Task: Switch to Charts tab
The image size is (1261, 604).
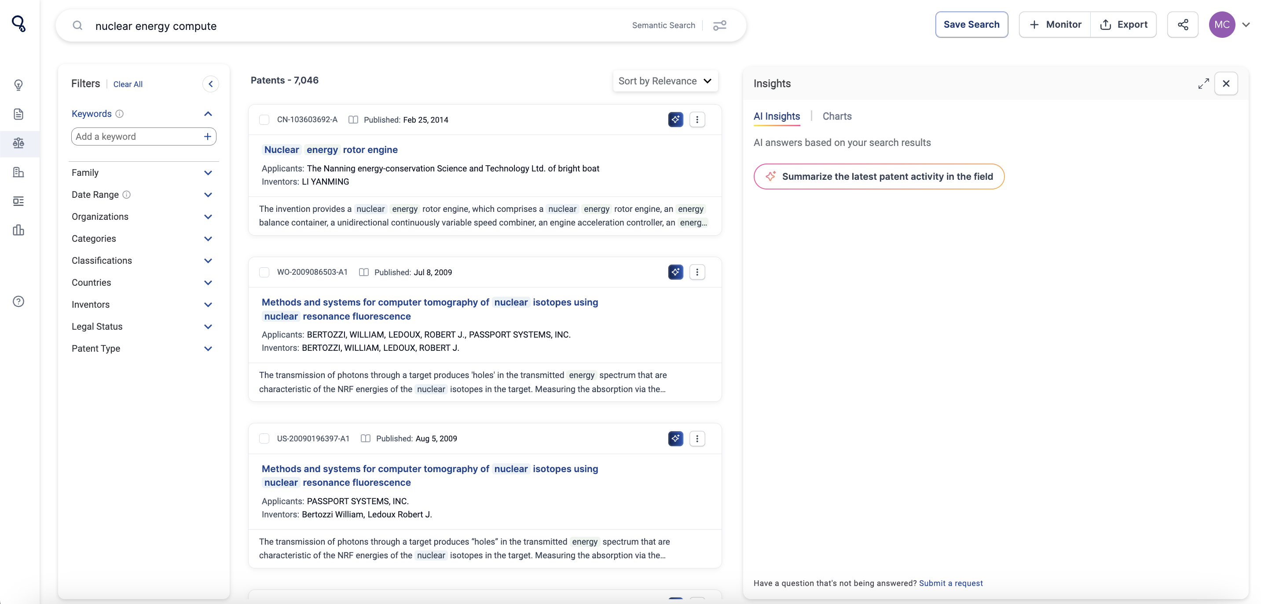Action: [x=837, y=116]
